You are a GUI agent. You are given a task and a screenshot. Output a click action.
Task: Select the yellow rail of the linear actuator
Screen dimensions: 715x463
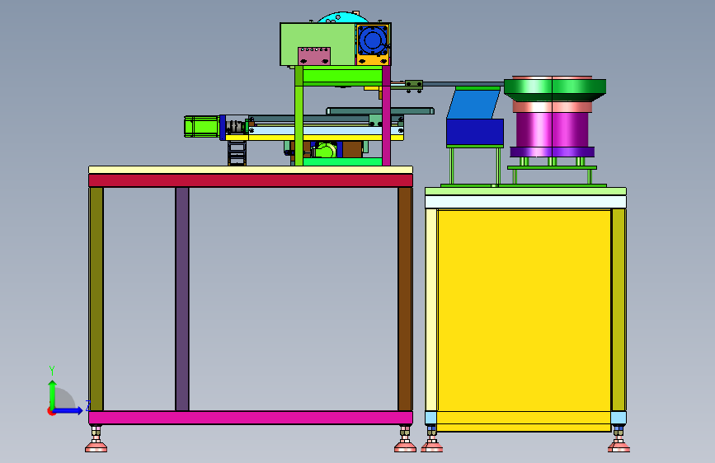[x=315, y=137]
